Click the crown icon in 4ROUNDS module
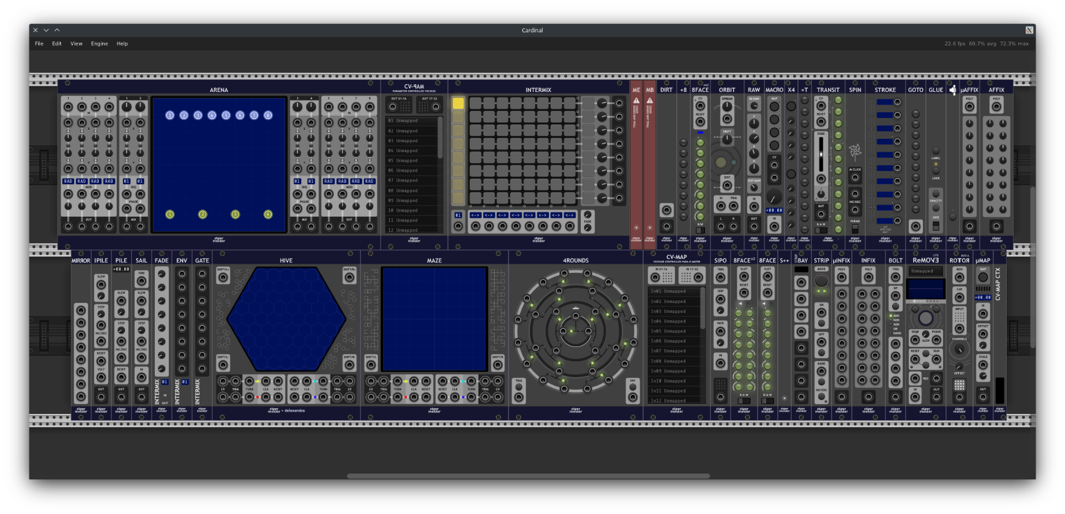 pyautogui.click(x=576, y=308)
